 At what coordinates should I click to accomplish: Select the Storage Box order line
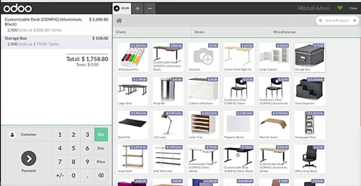56,41
